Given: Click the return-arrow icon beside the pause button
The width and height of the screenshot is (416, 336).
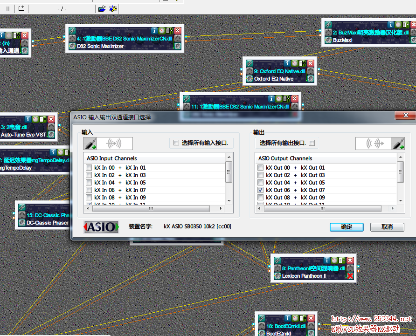Looking at the screenshot, I should [21, 8].
